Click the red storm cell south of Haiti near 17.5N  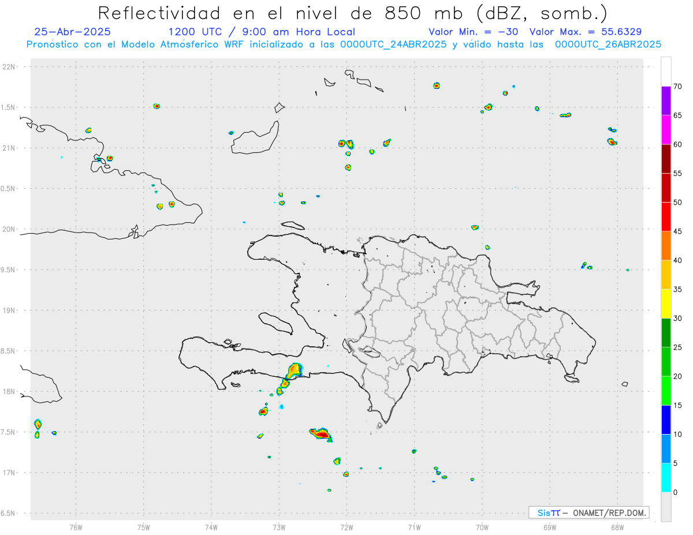pyautogui.click(x=321, y=434)
